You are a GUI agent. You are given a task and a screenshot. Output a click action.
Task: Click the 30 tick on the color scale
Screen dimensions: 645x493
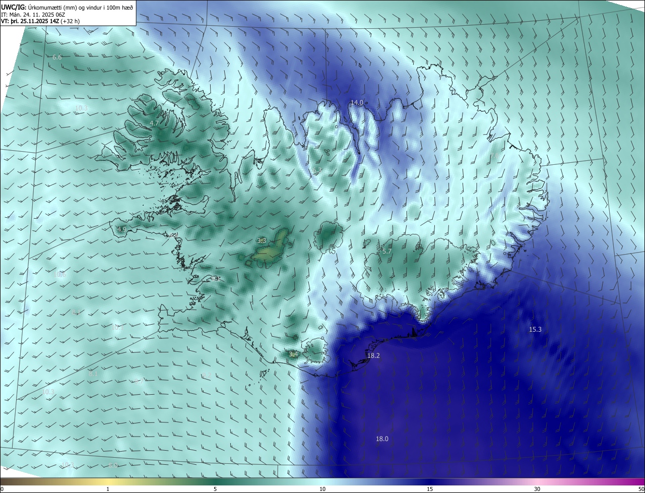[537, 489]
